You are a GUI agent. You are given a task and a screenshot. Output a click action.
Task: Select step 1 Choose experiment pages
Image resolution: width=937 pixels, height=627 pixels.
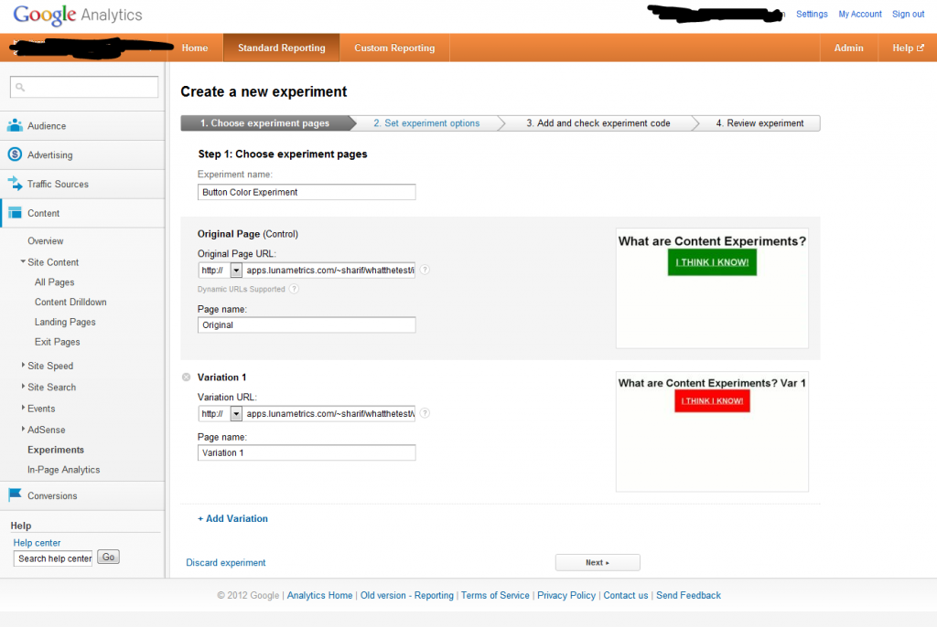[x=264, y=123]
